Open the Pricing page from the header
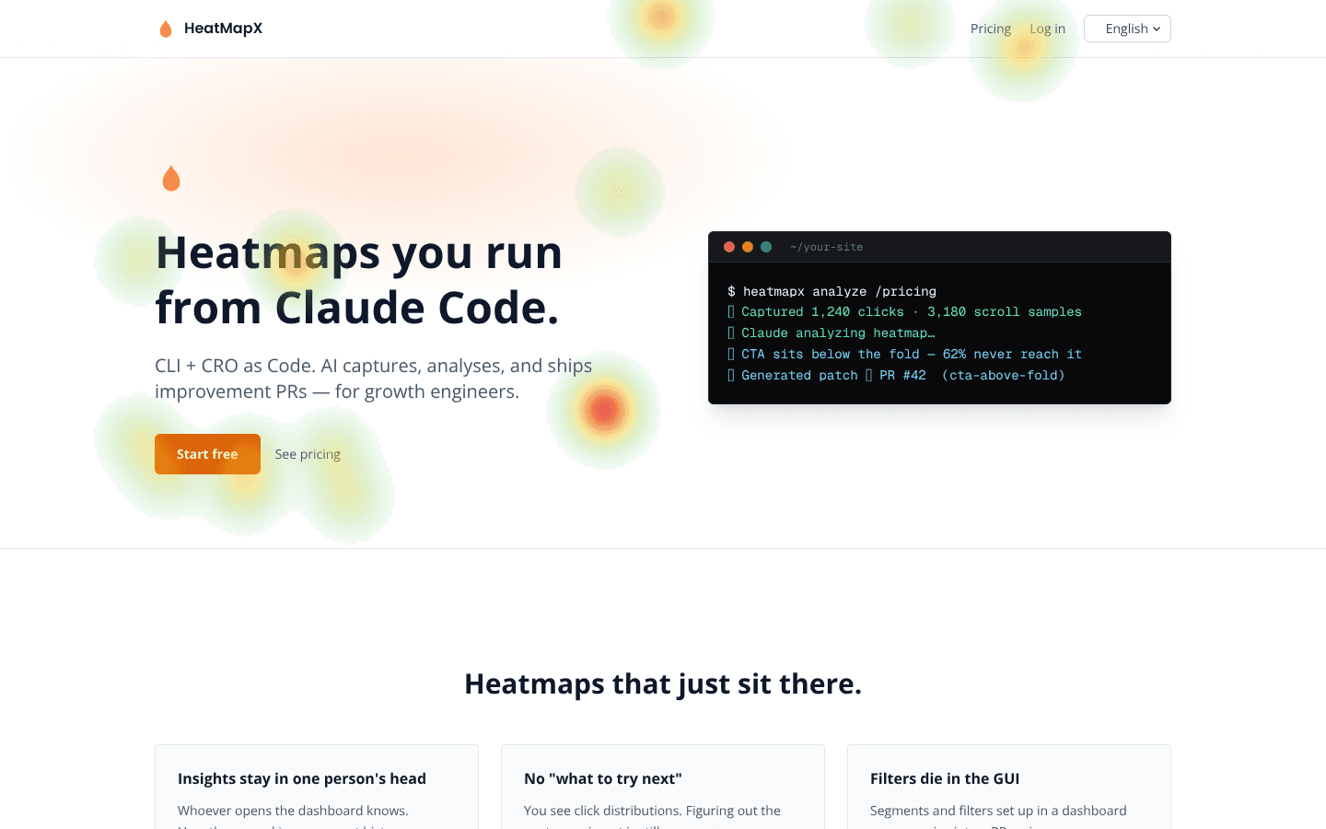This screenshot has width=1326, height=829. (x=991, y=29)
